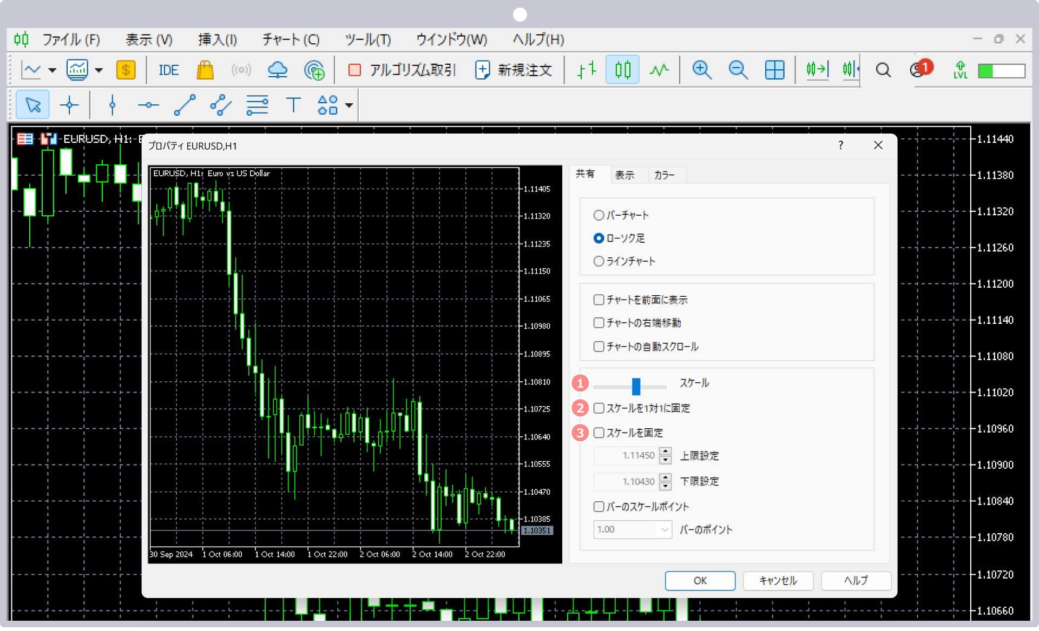The image size is (1039, 631).
Task: Click the 上限設定 value field 1.11450
Action: tap(626, 455)
